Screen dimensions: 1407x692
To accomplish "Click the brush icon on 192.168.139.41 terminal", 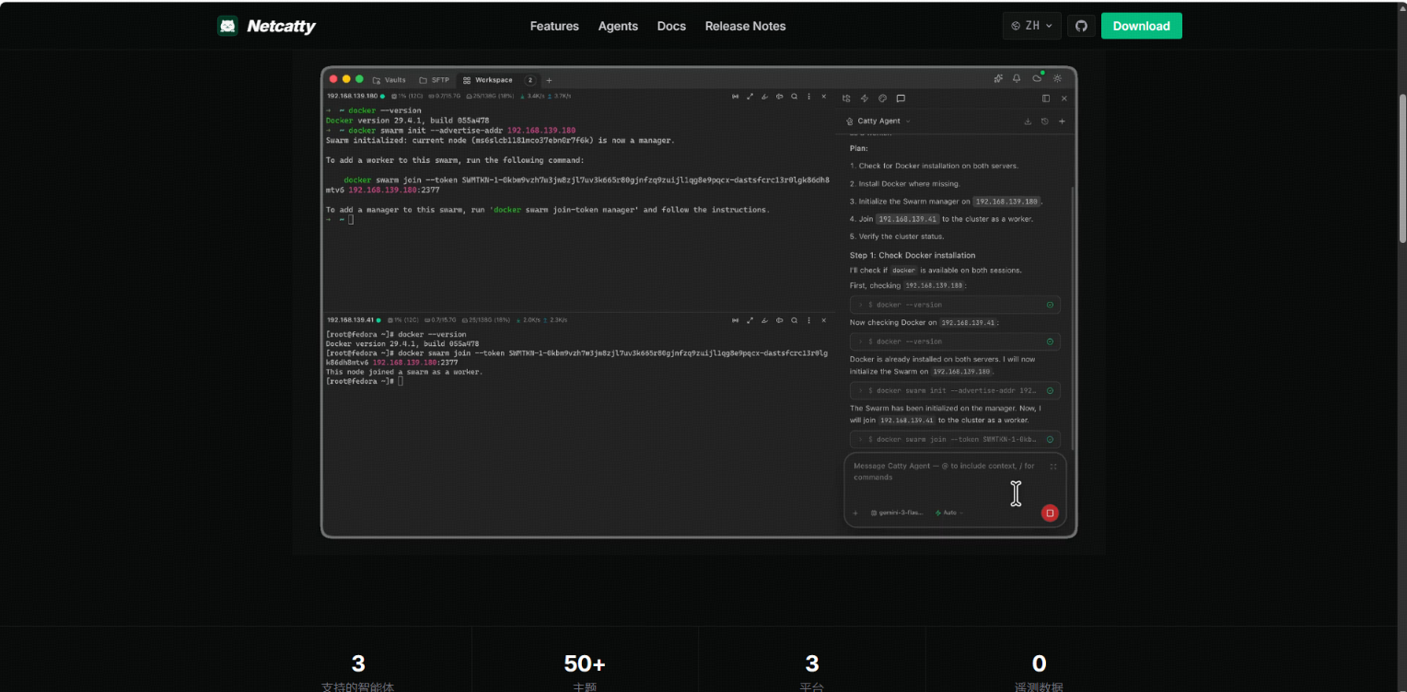I will (x=764, y=320).
